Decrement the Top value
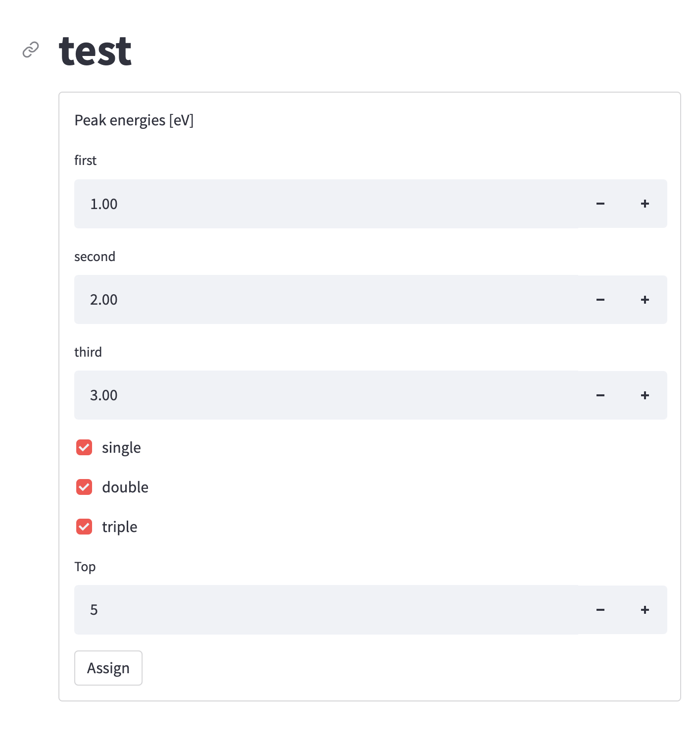The height and width of the screenshot is (751, 695). [x=600, y=610]
